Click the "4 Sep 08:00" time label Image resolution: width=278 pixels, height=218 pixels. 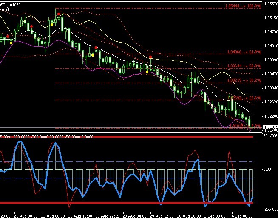coord(242,216)
